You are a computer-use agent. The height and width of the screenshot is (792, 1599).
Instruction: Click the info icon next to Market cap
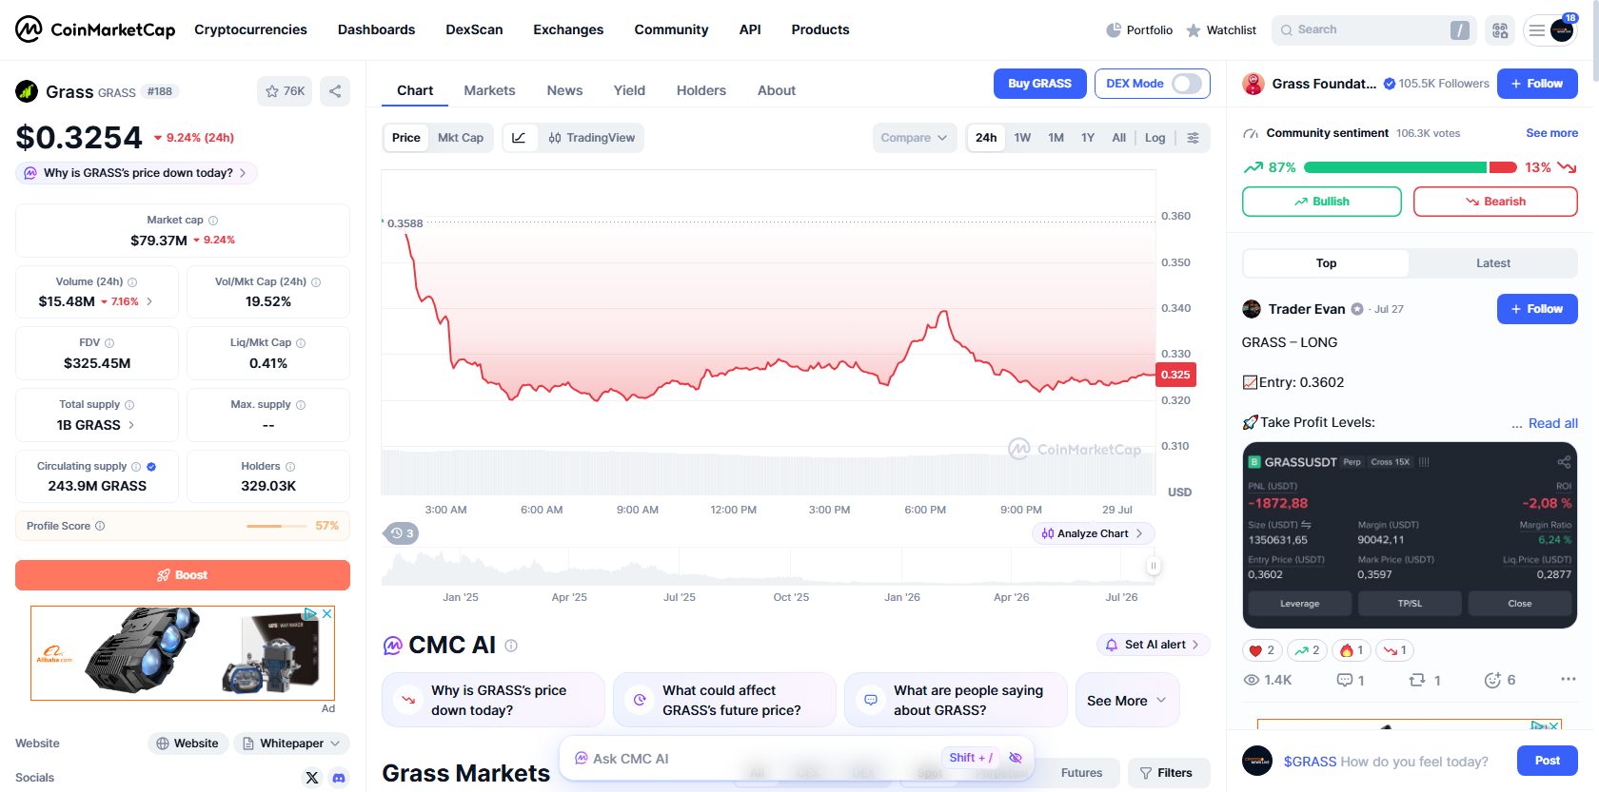pyautogui.click(x=213, y=221)
